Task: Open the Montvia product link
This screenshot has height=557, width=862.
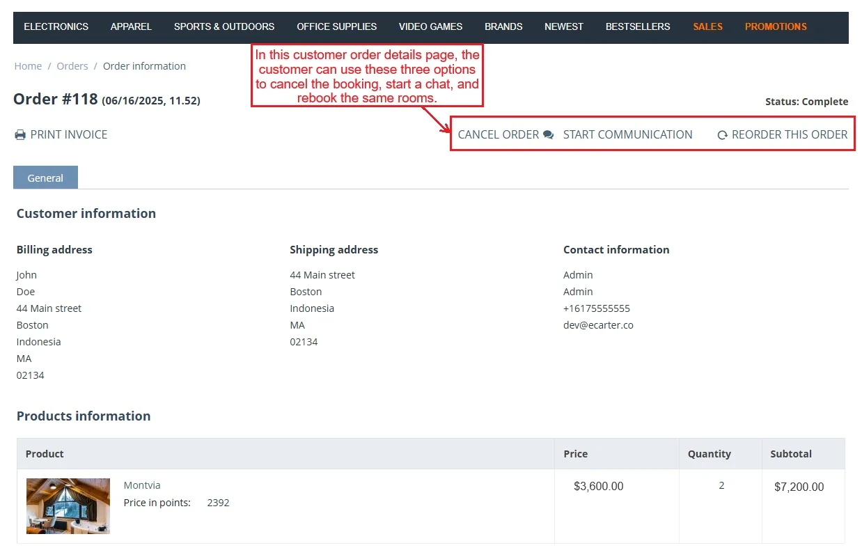Action: click(142, 485)
